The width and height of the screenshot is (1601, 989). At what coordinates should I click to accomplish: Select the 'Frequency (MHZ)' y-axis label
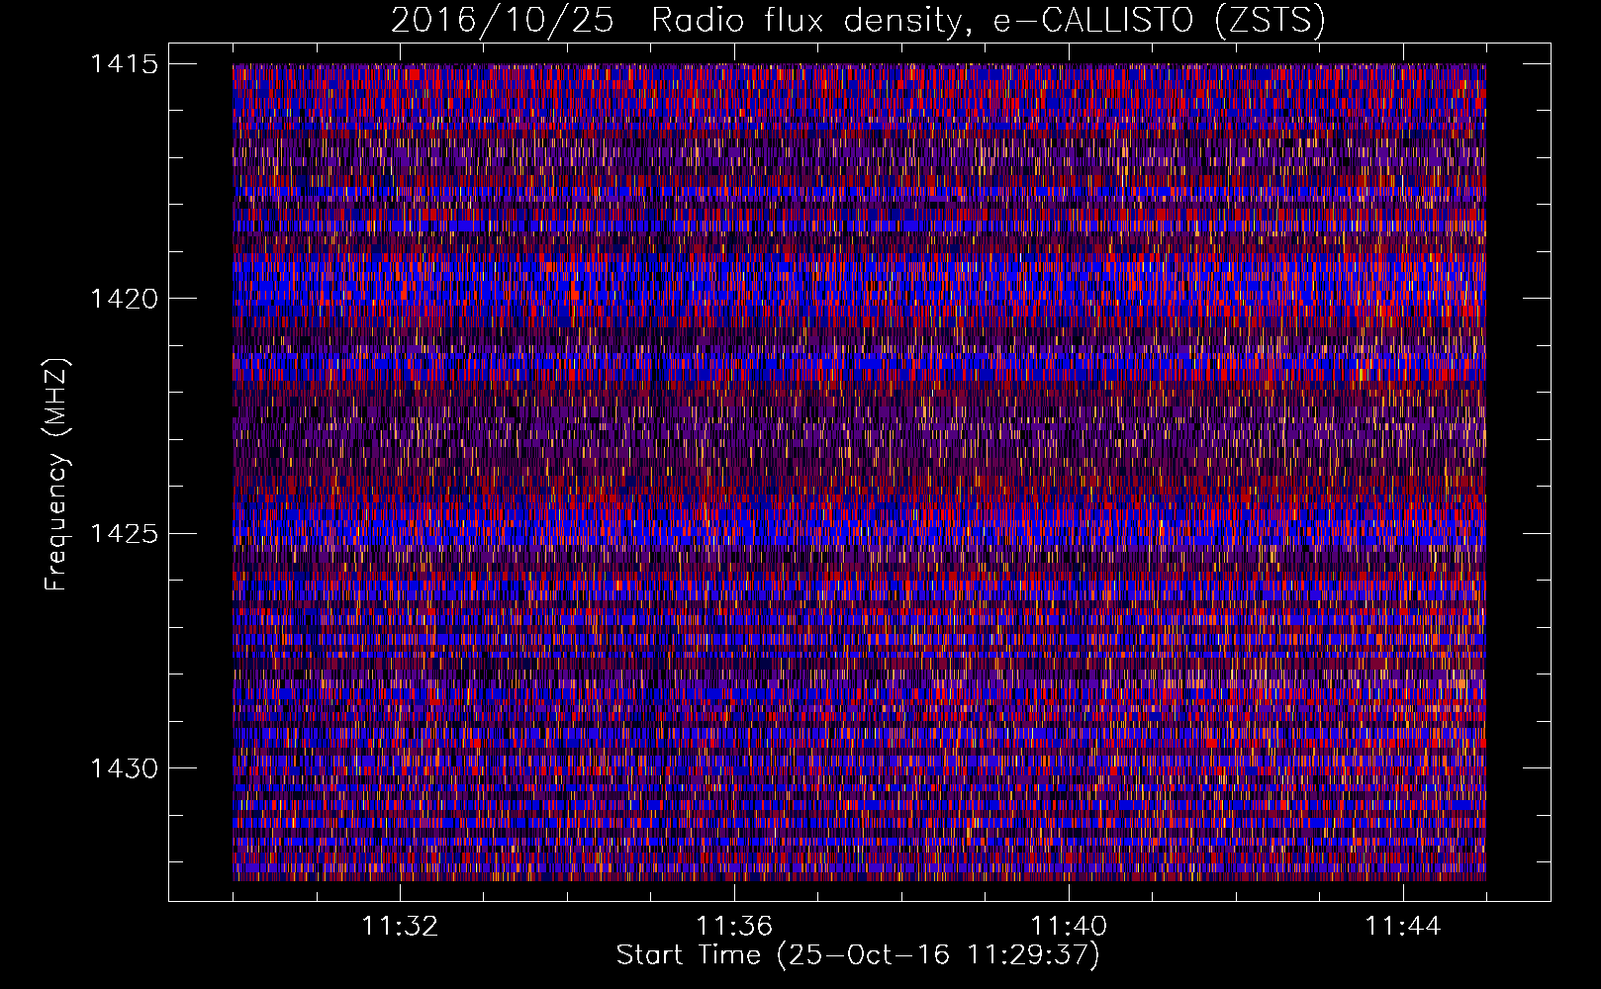57,474
